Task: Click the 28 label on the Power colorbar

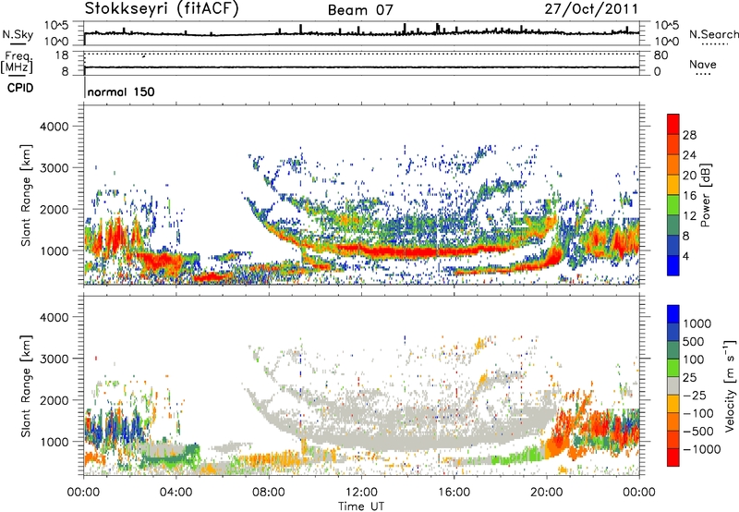Action: click(689, 135)
